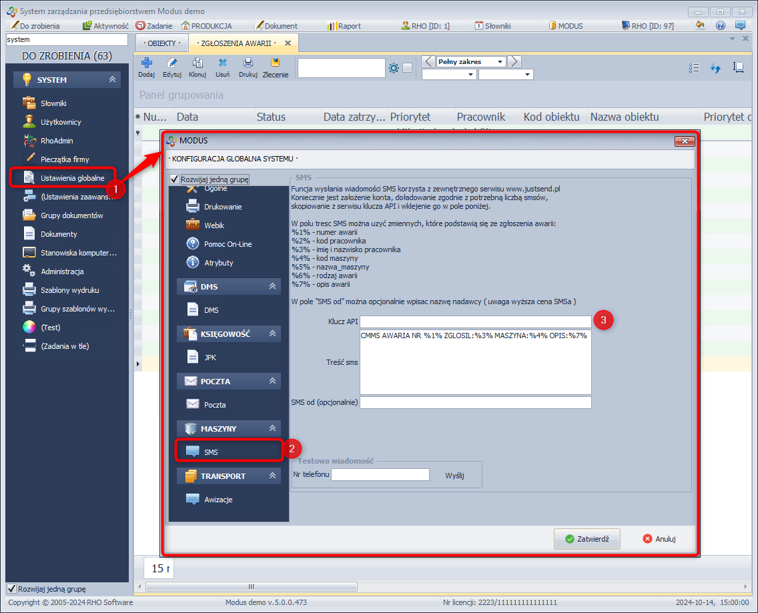Collapse the KSIĘGOWOŚĆ group

point(272,334)
